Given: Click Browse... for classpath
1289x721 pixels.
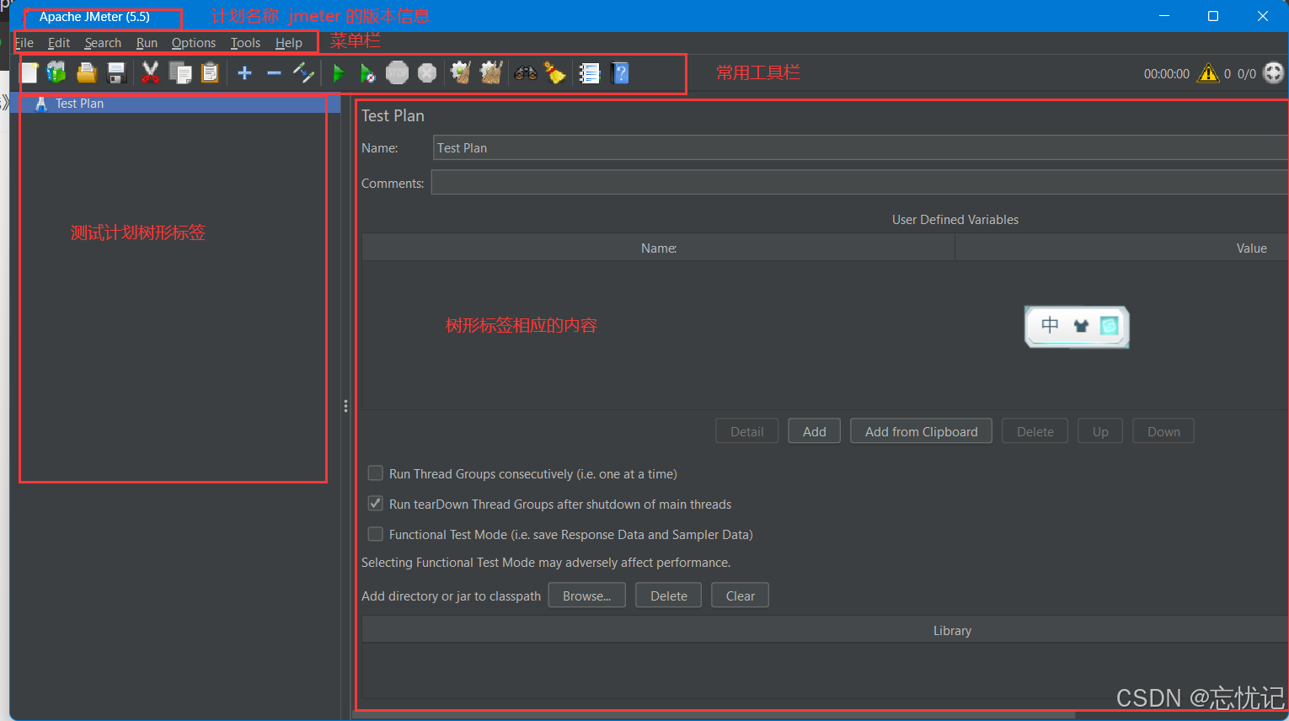Looking at the screenshot, I should click(x=587, y=595).
